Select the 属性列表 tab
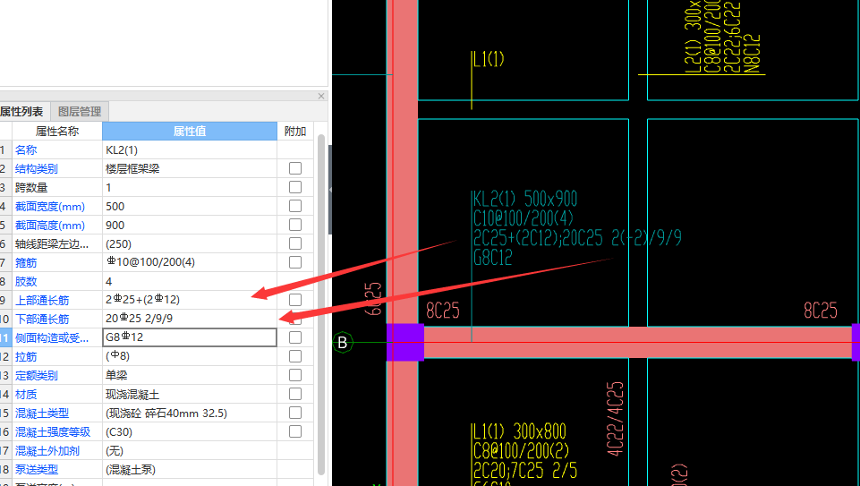The image size is (860, 486). 22,111
